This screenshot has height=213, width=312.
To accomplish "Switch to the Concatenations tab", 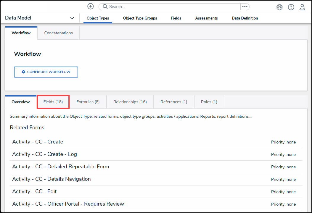I will [x=58, y=33].
